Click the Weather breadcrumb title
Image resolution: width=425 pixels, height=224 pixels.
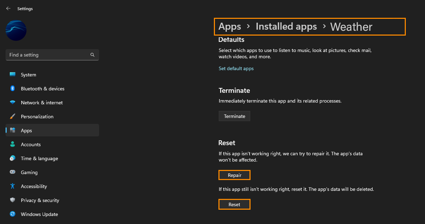351,27
